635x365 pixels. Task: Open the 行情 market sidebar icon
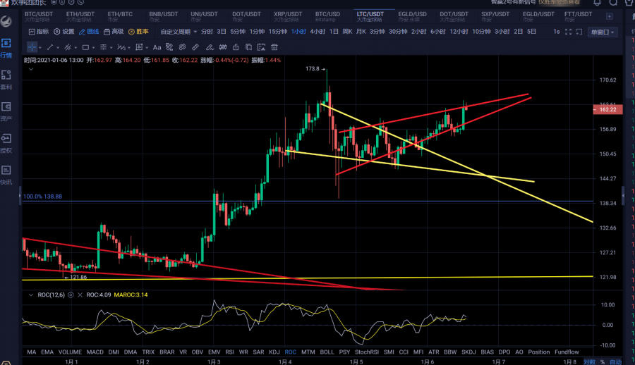point(6,48)
